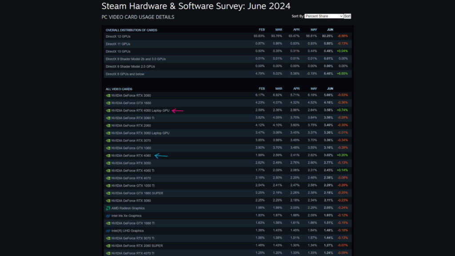Click the Sort button
The height and width of the screenshot is (256, 455).
[347, 16]
